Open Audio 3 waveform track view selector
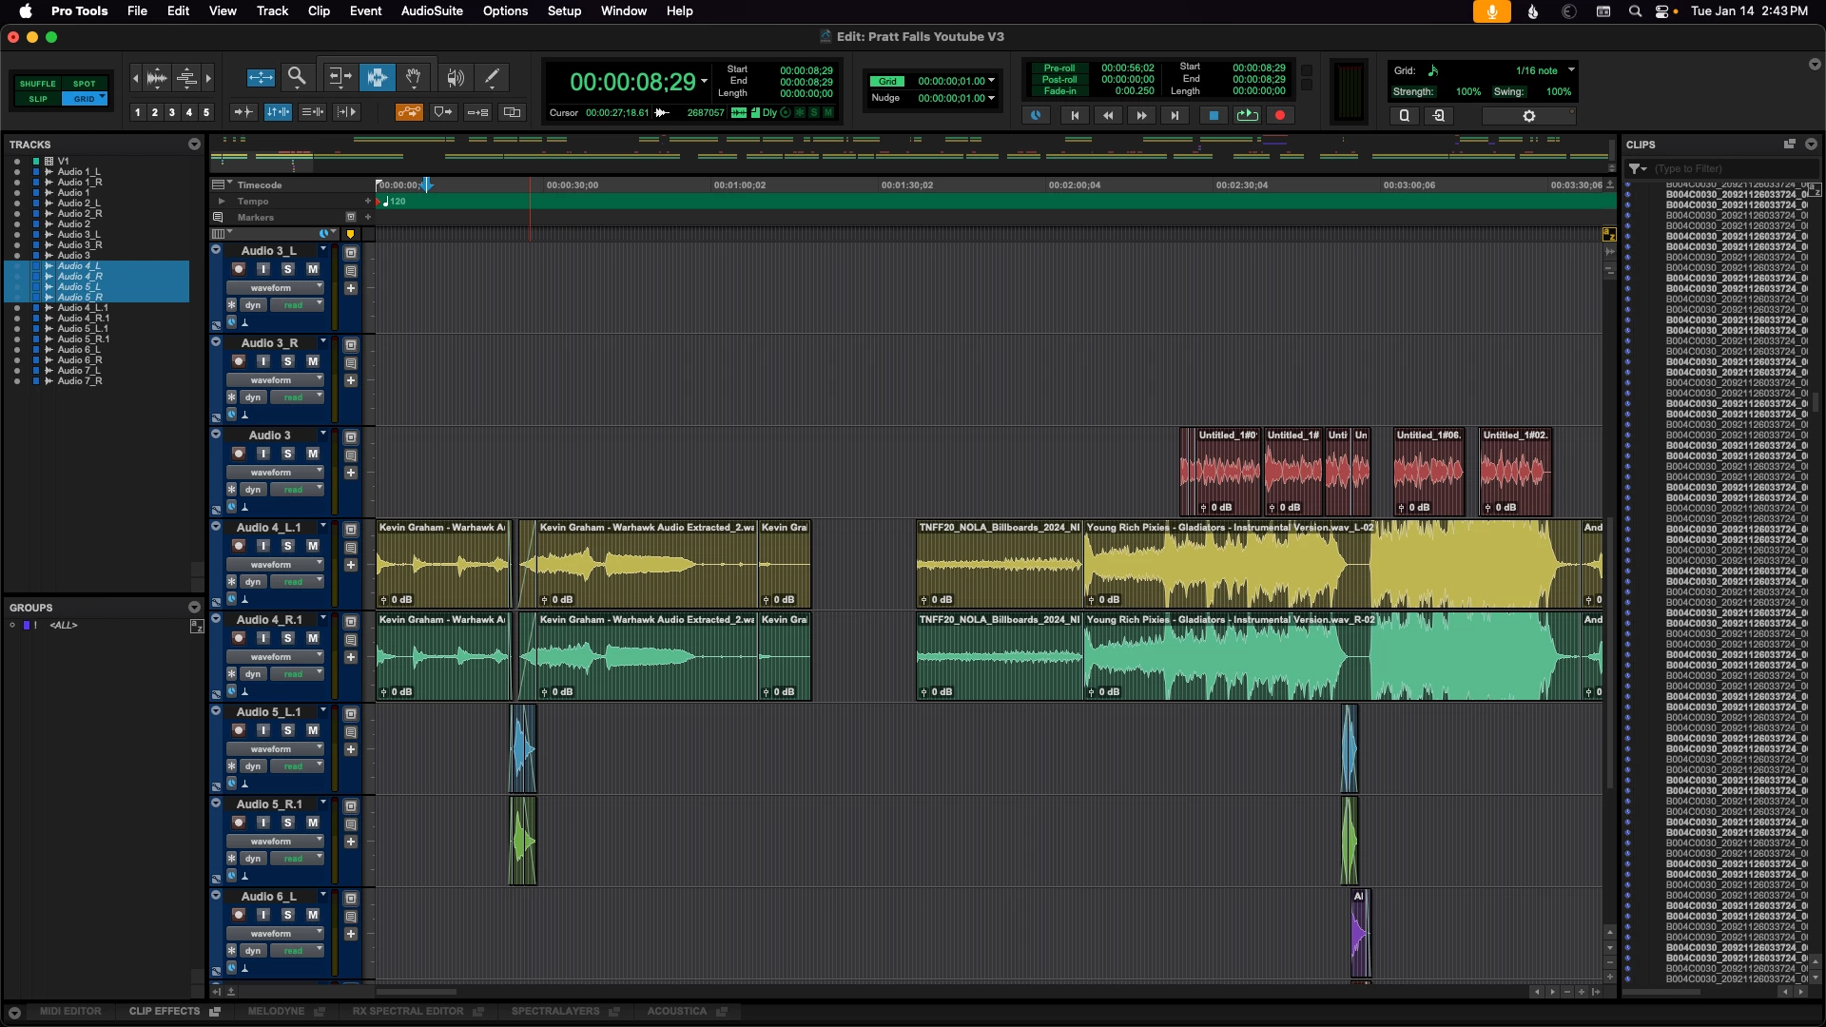The height and width of the screenshot is (1027, 1826). (275, 473)
